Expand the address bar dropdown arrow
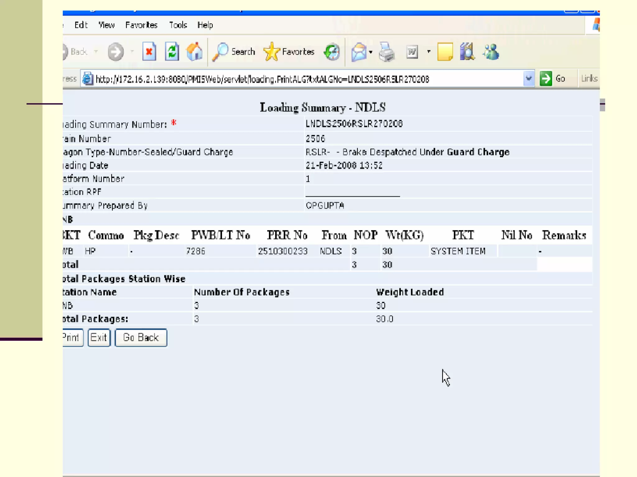 click(528, 79)
